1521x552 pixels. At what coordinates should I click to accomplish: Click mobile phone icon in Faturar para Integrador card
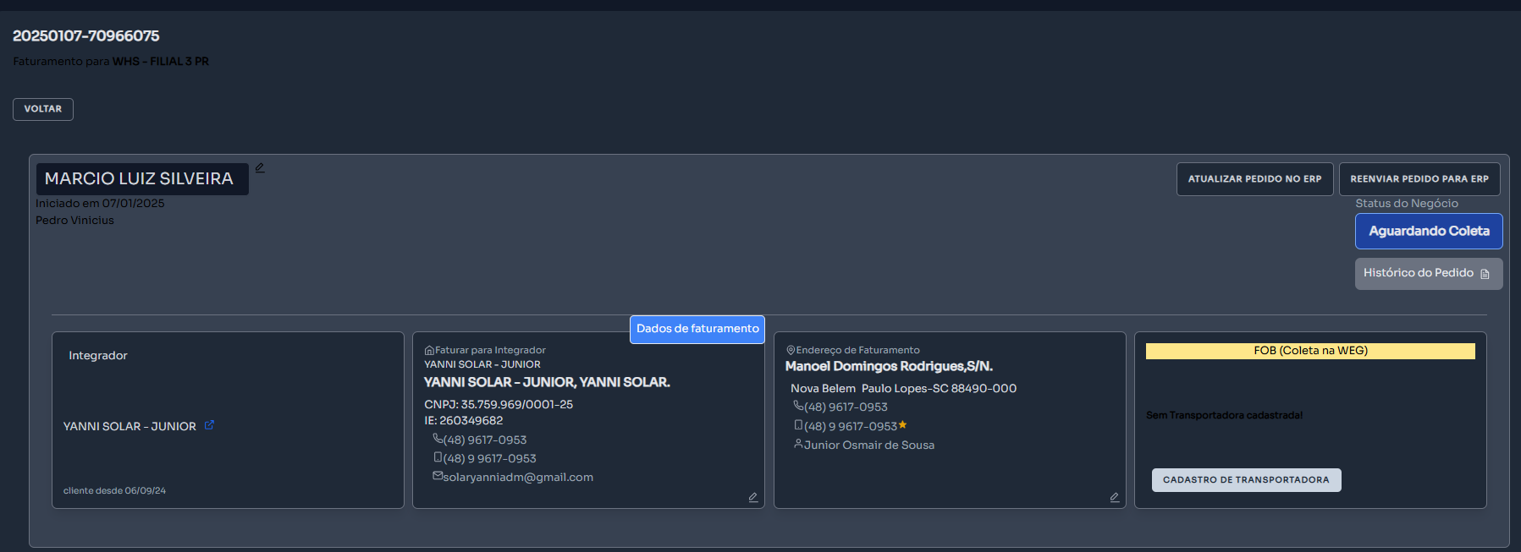tap(438, 457)
